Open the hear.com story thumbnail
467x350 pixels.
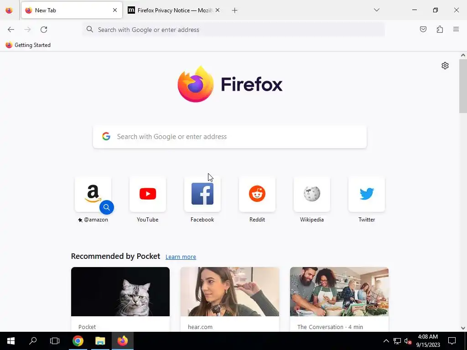[x=230, y=292]
